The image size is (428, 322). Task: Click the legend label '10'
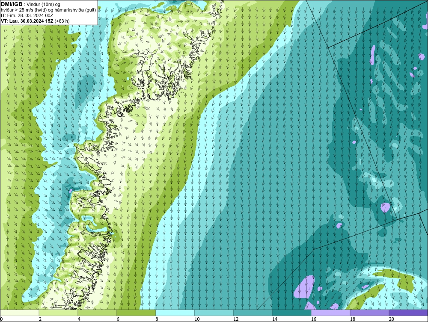pyautogui.click(x=197, y=319)
